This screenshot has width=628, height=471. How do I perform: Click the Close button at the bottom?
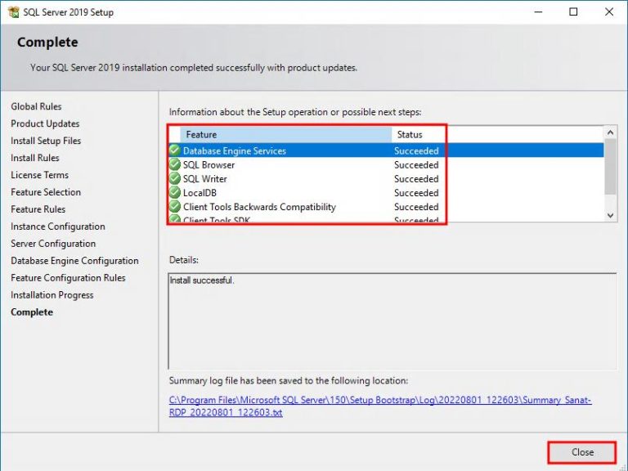coord(582,452)
